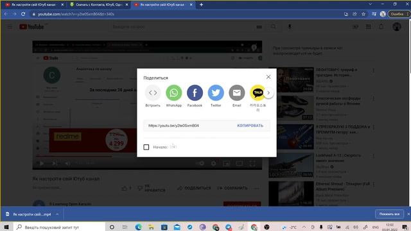Open the tab search chevron

pyautogui.click(x=371, y=4)
